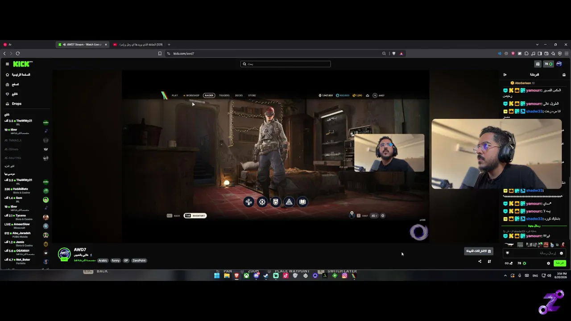571x321 pixels.
Task: Open the AWD7 channel avatar
Action: point(65,254)
